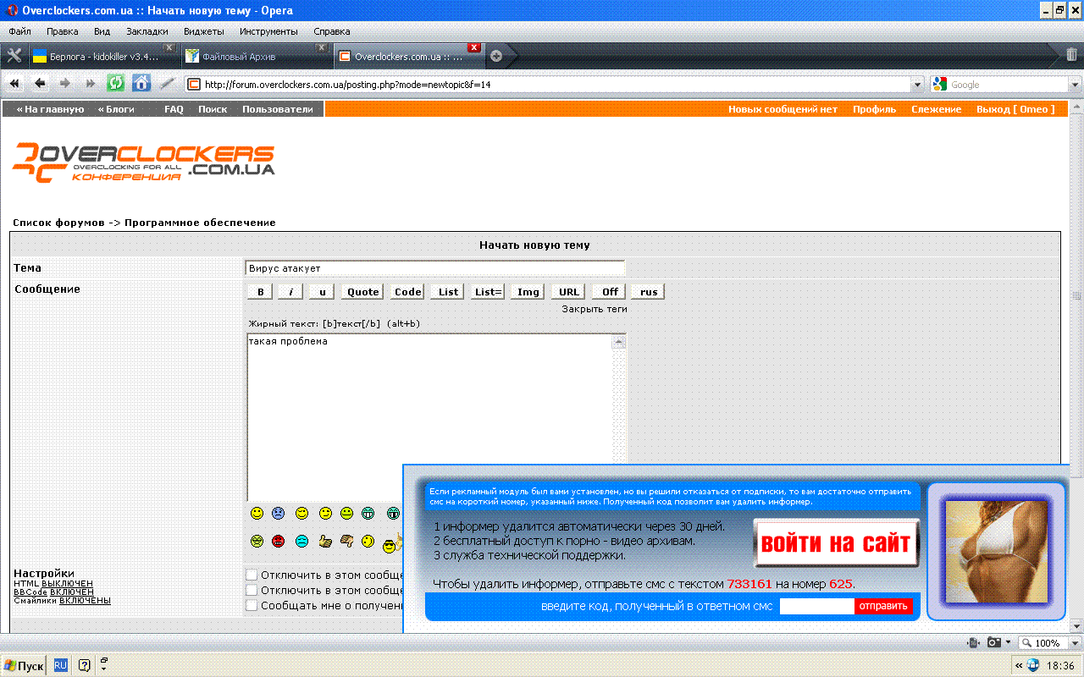Click the back arrow navigation icon
Image resolution: width=1084 pixels, height=677 pixels.
[x=40, y=84]
